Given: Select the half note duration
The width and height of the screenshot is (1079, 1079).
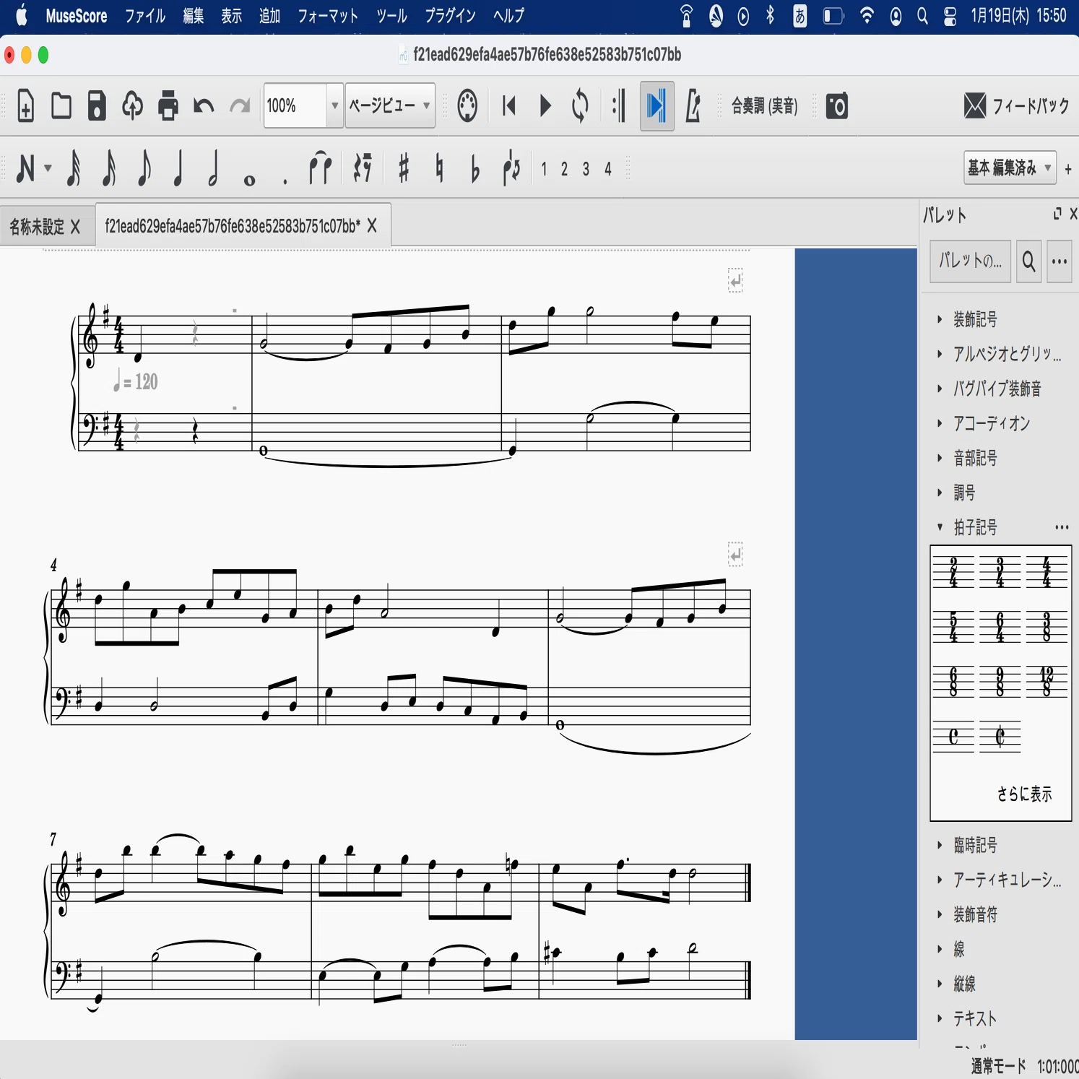Looking at the screenshot, I should pyautogui.click(x=213, y=168).
